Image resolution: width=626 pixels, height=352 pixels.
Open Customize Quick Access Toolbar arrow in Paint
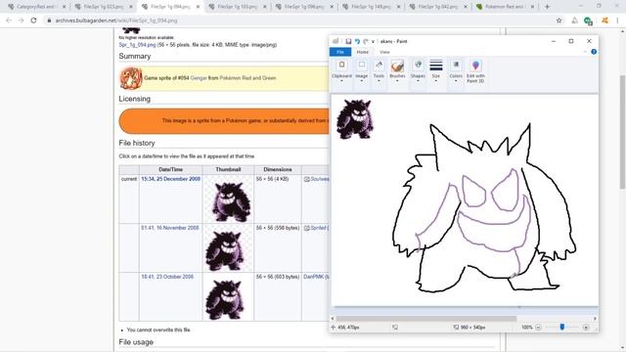pyautogui.click(x=373, y=41)
